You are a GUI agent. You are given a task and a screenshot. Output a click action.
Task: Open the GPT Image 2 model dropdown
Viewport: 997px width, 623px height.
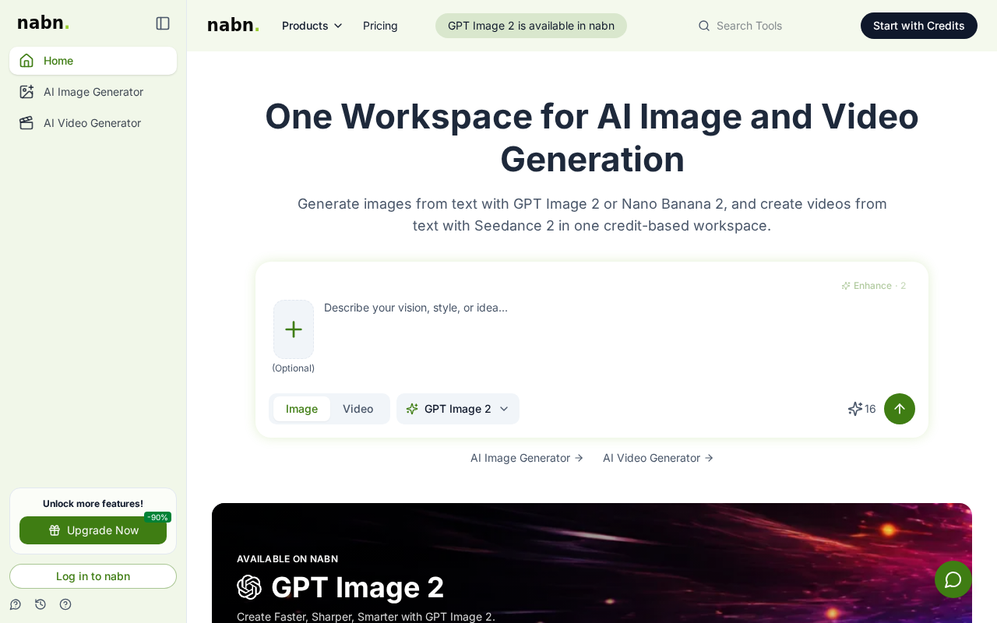point(458,409)
